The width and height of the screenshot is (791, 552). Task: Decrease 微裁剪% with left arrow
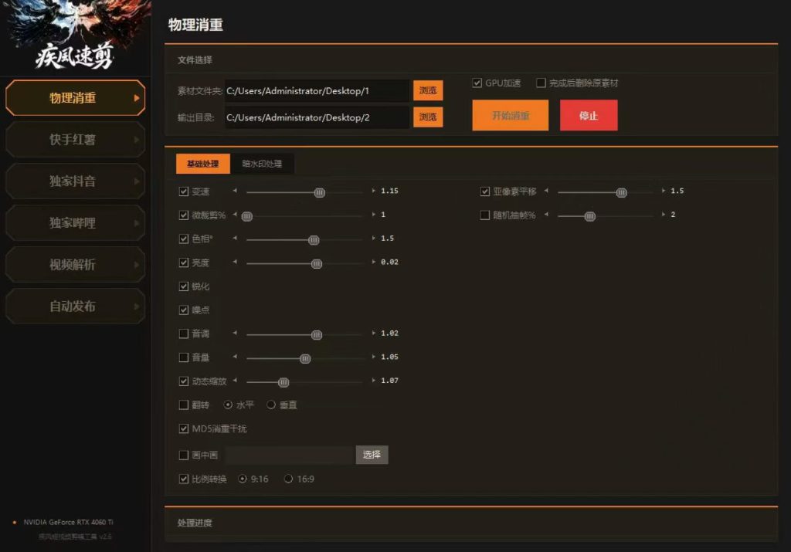point(235,215)
